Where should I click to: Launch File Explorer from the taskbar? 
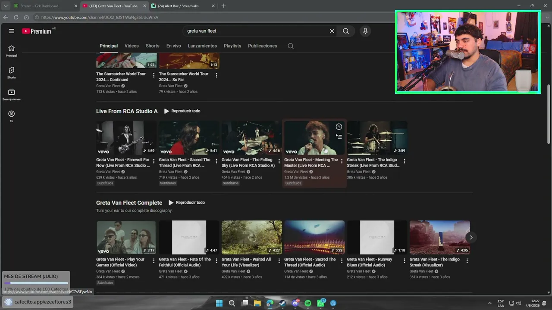[x=257, y=303]
